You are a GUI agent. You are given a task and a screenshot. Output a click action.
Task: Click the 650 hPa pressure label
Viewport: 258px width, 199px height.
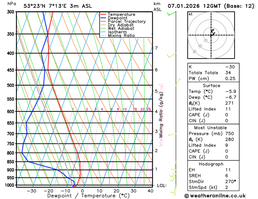(11, 123)
